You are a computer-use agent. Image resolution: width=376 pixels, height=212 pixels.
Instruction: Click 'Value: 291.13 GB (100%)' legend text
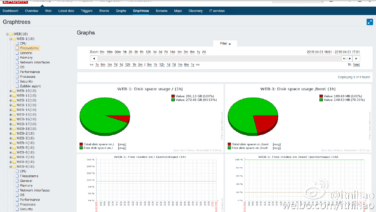(x=195, y=96)
